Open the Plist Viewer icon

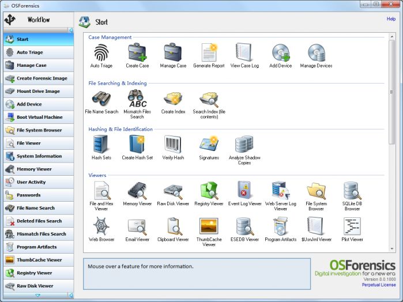(x=352, y=226)
